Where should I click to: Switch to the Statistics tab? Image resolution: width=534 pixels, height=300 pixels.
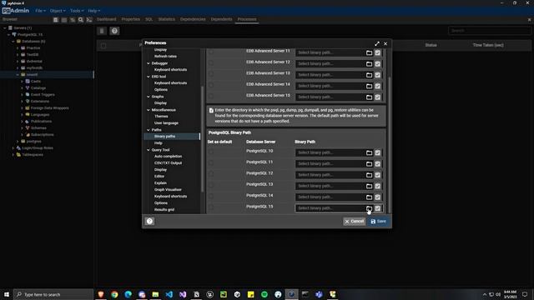[x=167, y=19]
